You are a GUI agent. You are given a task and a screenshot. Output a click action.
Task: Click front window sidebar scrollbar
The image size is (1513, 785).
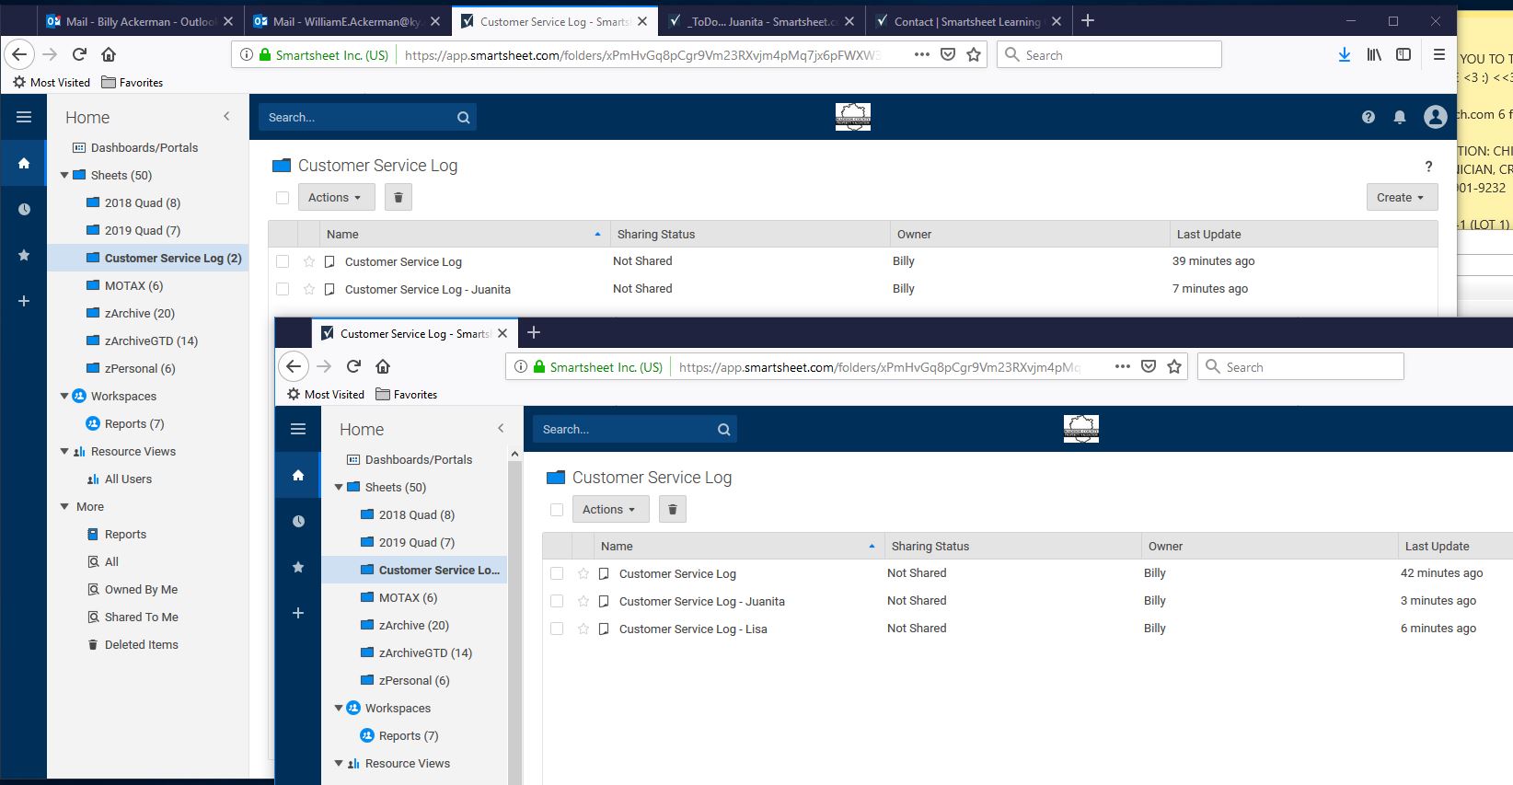pyautogui.click(x=514, y=617)
